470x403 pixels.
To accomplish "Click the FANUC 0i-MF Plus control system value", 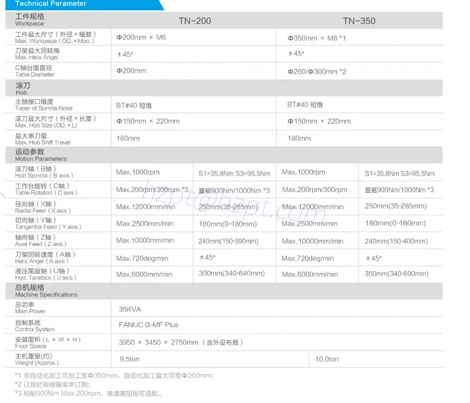I will coord(149,325).
